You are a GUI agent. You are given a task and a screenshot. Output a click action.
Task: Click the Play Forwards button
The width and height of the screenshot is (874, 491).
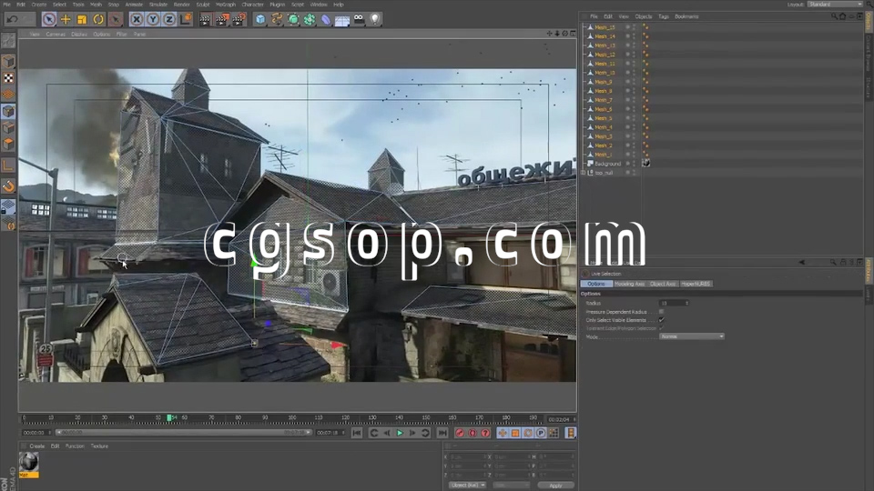pyautogui.click(x=400, y=433)
